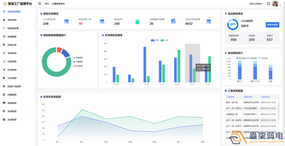Click 质量管理概览 in the breadcrumb

coord(58,4)
